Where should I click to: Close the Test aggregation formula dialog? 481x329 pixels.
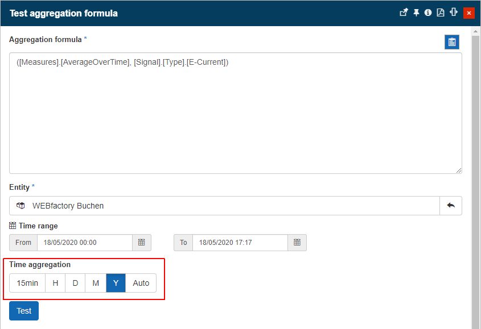(469, 13)
